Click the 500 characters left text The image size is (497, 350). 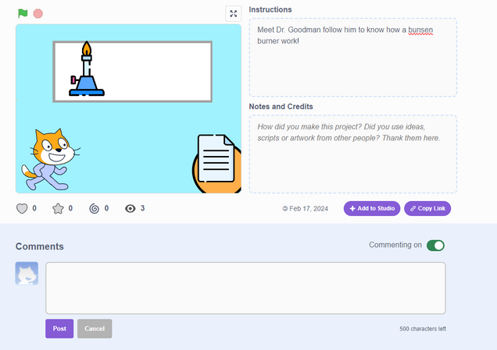[423, 329]
